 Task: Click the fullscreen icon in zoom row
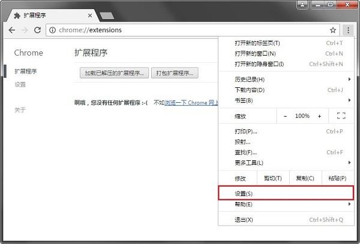click(x=341, y=116)
